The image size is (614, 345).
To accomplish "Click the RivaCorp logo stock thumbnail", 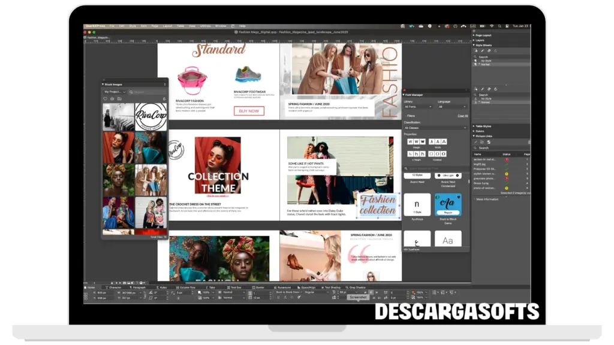I will [x=151, y=117].
